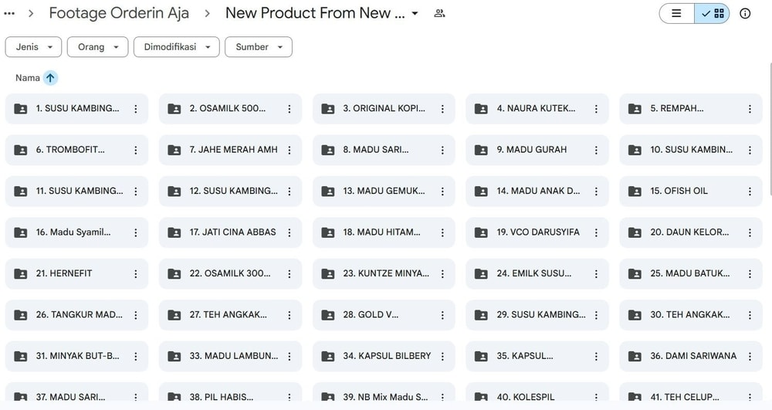The image size is (772, 410).
Task: Open the current folder name dropdown arrow
Action: click(x=415, y=14)
